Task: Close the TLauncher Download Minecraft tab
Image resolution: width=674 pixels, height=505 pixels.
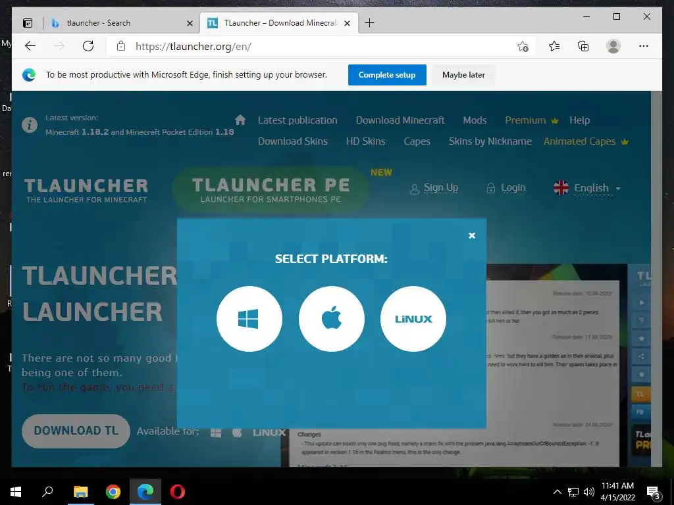Action: [x=348, y=23]
